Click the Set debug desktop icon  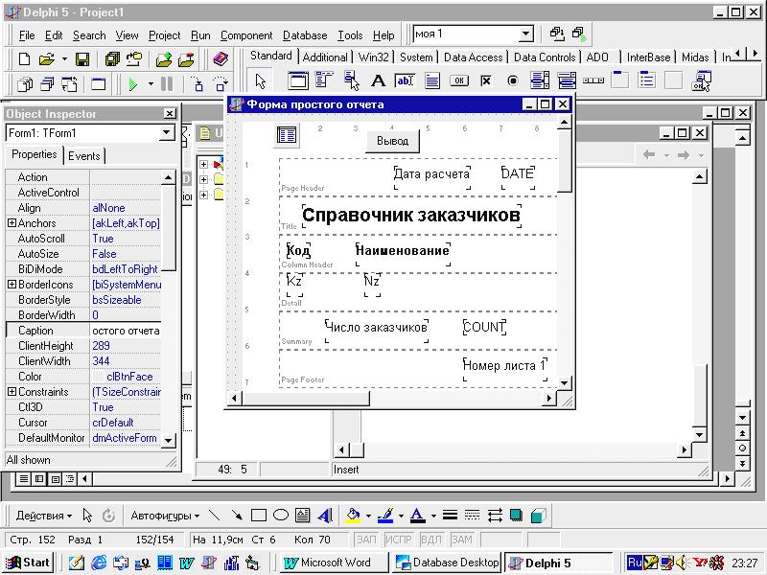[x=579, y=34]
